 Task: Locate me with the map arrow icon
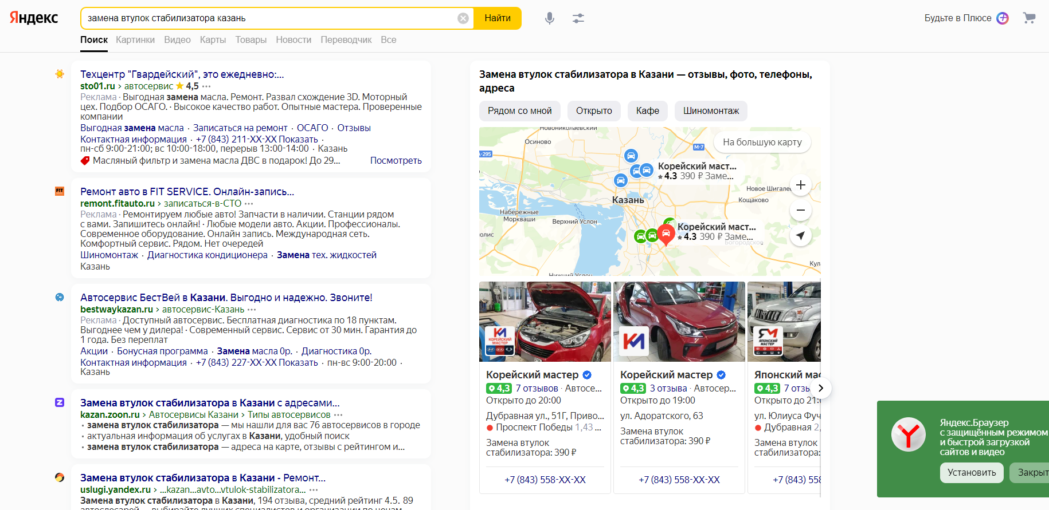coord(801,235)
